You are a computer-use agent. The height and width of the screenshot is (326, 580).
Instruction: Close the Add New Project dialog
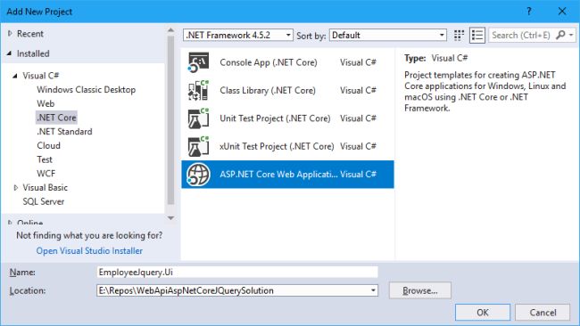coord(562,12)
